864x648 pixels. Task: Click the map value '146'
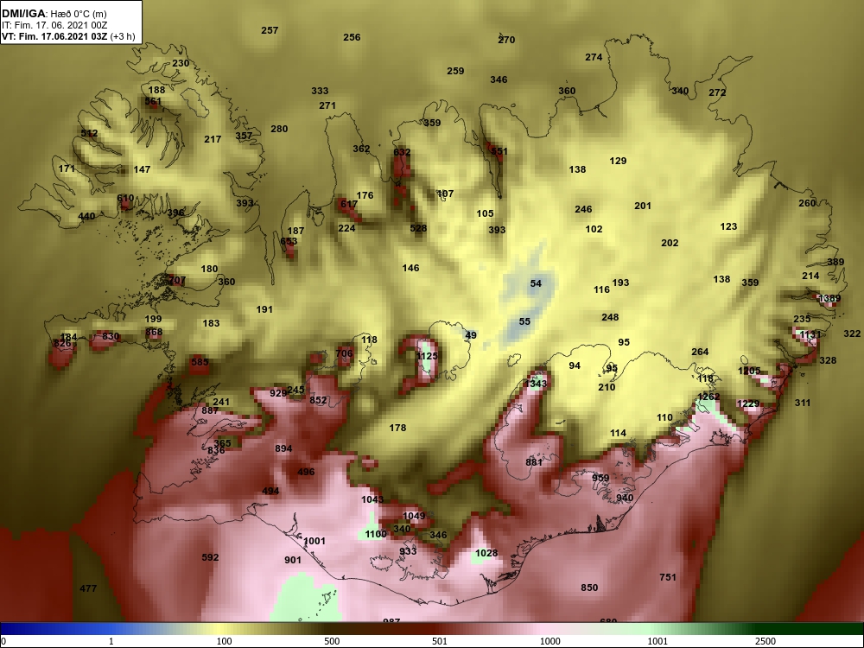410,269
